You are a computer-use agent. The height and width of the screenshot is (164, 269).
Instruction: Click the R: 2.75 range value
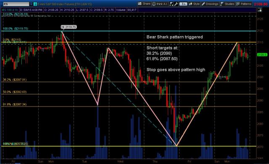[x=109, y=10]
